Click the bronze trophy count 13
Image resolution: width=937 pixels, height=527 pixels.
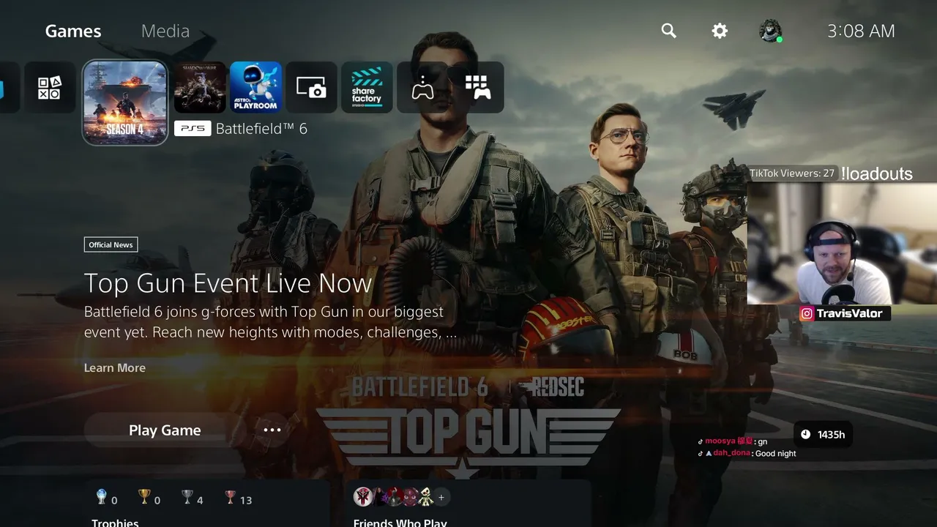246,501
